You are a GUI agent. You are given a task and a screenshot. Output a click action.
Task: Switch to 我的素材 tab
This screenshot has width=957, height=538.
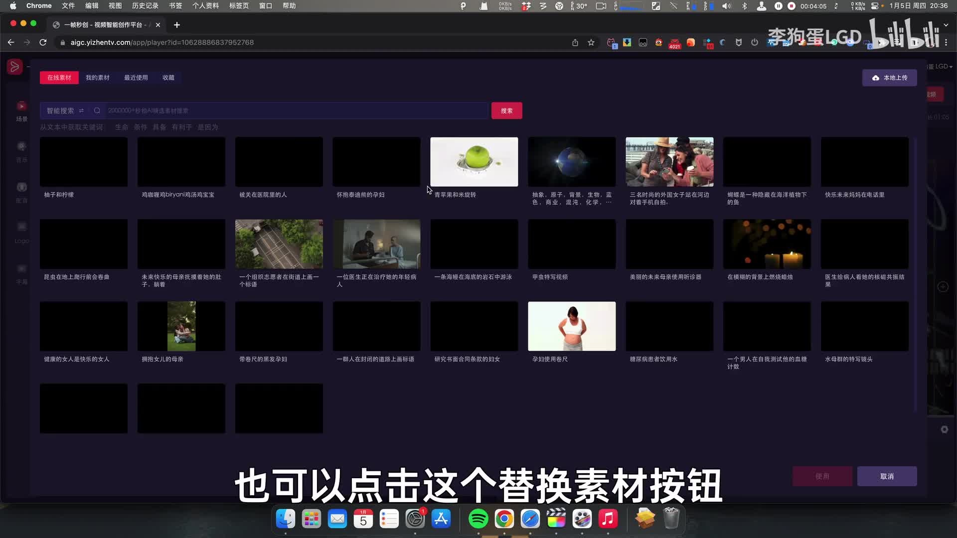(x=97, y=78)
